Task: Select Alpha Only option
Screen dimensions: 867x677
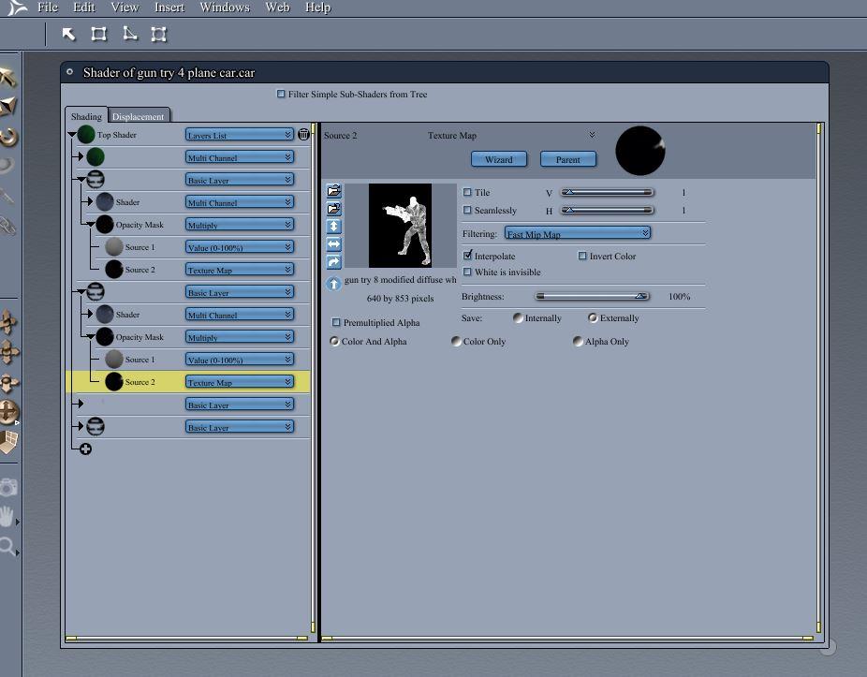Action: 578,341
